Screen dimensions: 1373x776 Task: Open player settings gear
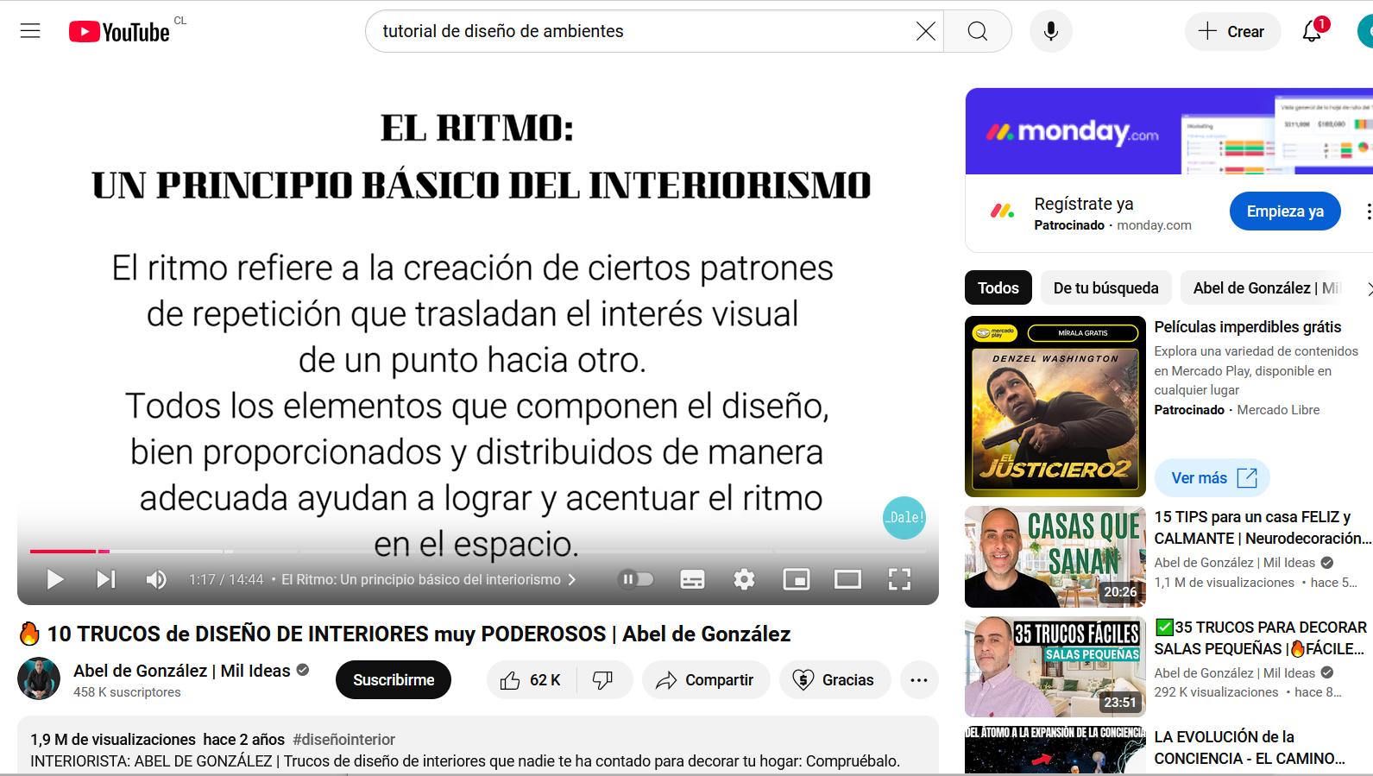coord(744,579)
